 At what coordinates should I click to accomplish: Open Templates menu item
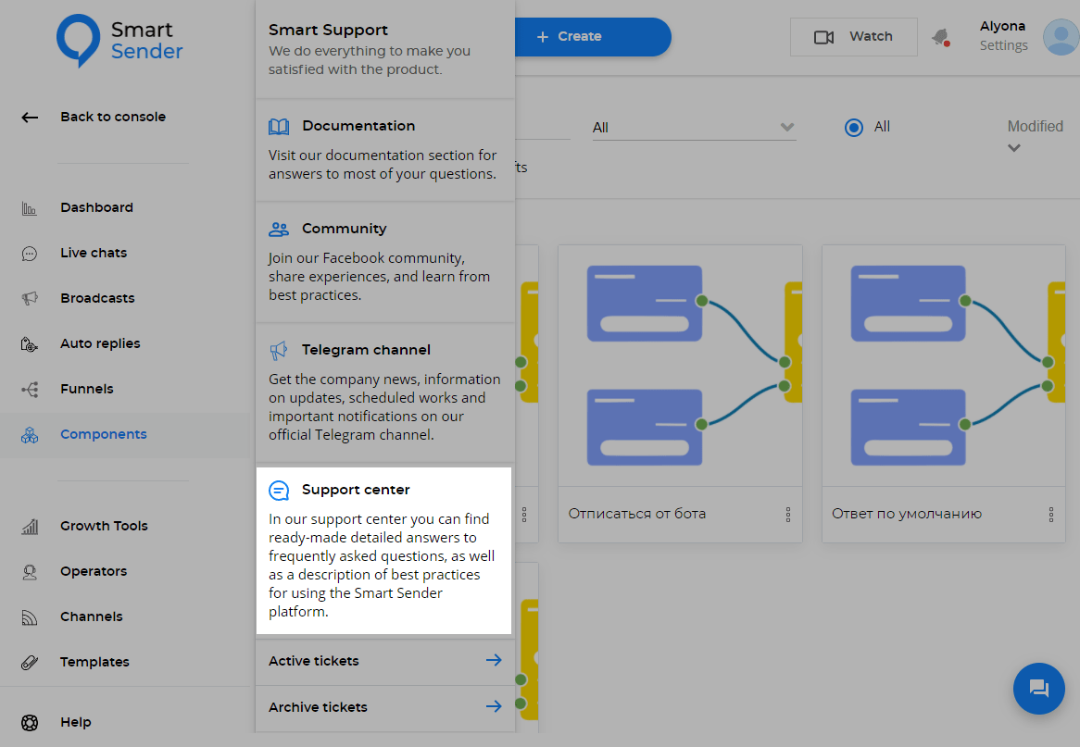[94, 663]
